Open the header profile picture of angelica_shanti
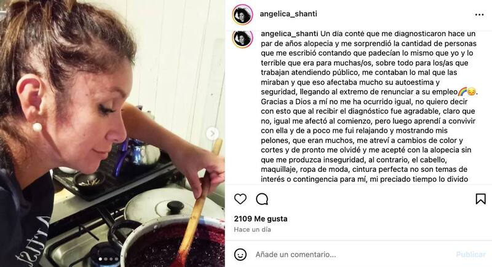The height and width of the screenshot is (267, 492). [x=242, y=14]
